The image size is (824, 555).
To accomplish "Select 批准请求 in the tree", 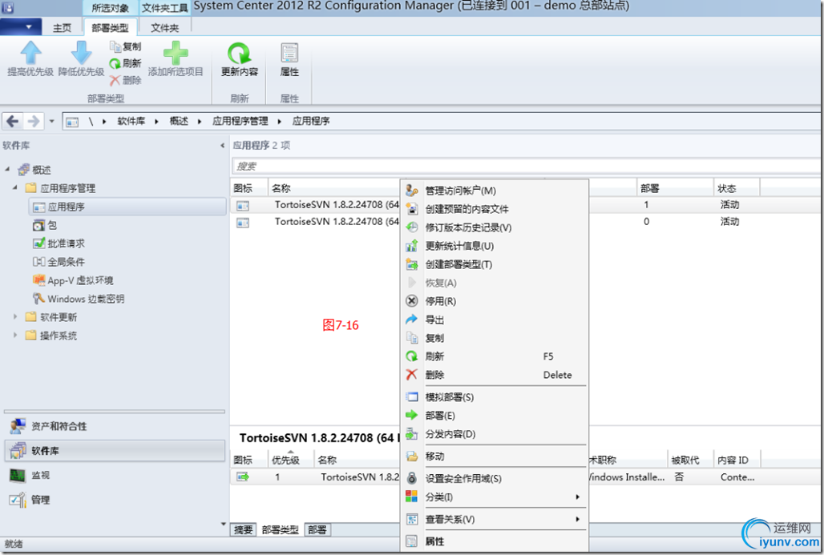I will coord(59,243).
